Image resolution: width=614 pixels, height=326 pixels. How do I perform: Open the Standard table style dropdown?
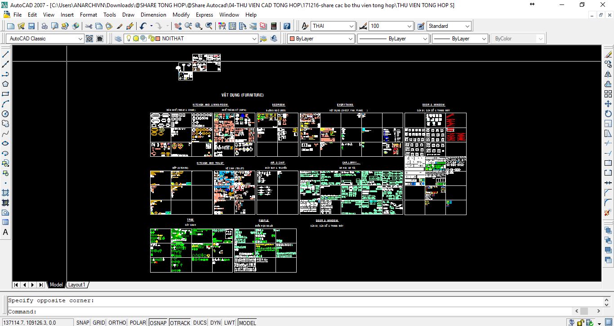467,26
